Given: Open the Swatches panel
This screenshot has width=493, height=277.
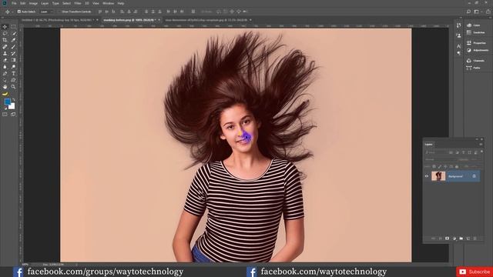Looking at the screenshot, I should point(476,32).
